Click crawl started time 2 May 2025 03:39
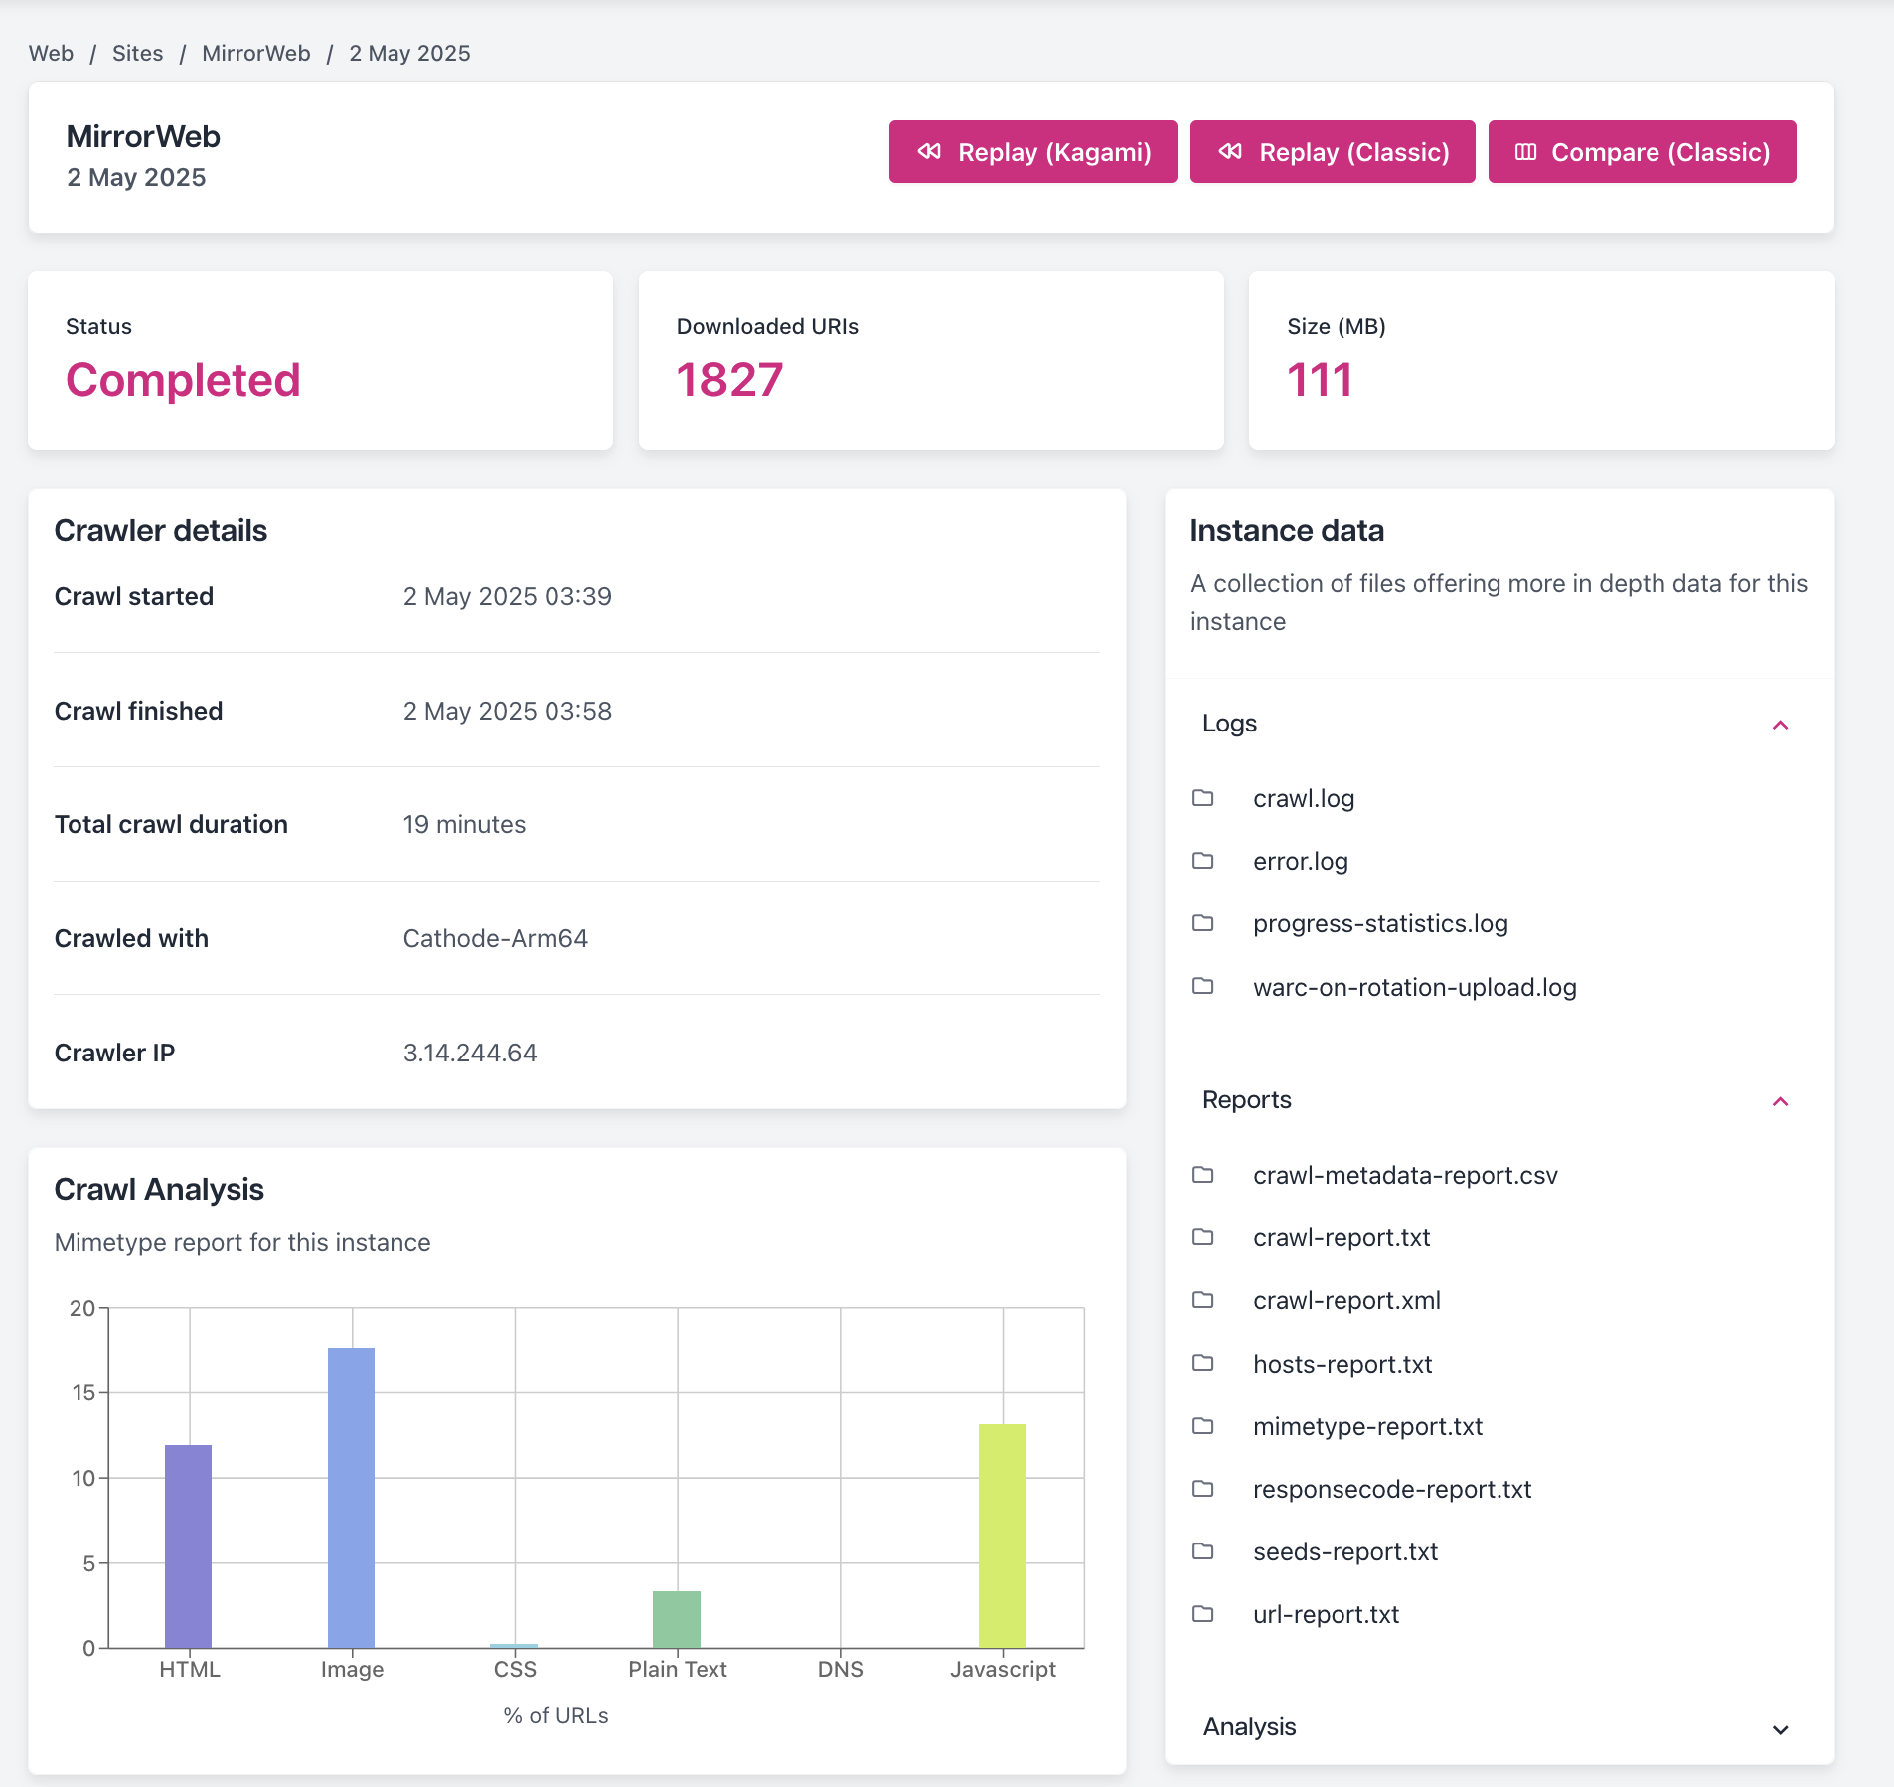This screenshot has height=1787, width=1894. [507, 596]
